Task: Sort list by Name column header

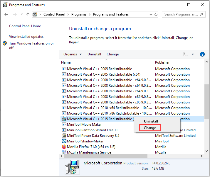Action: tap(66, 62)
